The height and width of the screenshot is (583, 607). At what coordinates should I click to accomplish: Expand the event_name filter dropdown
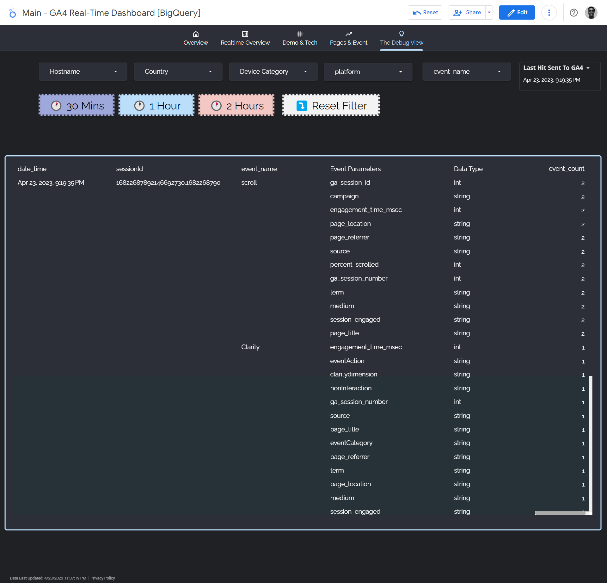[466, 71]
